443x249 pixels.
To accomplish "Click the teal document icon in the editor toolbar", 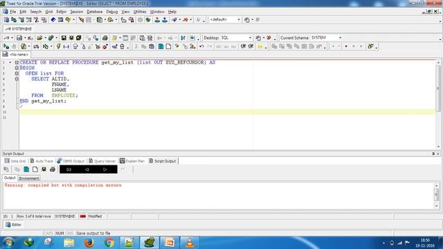I will (x=161, y=46).
